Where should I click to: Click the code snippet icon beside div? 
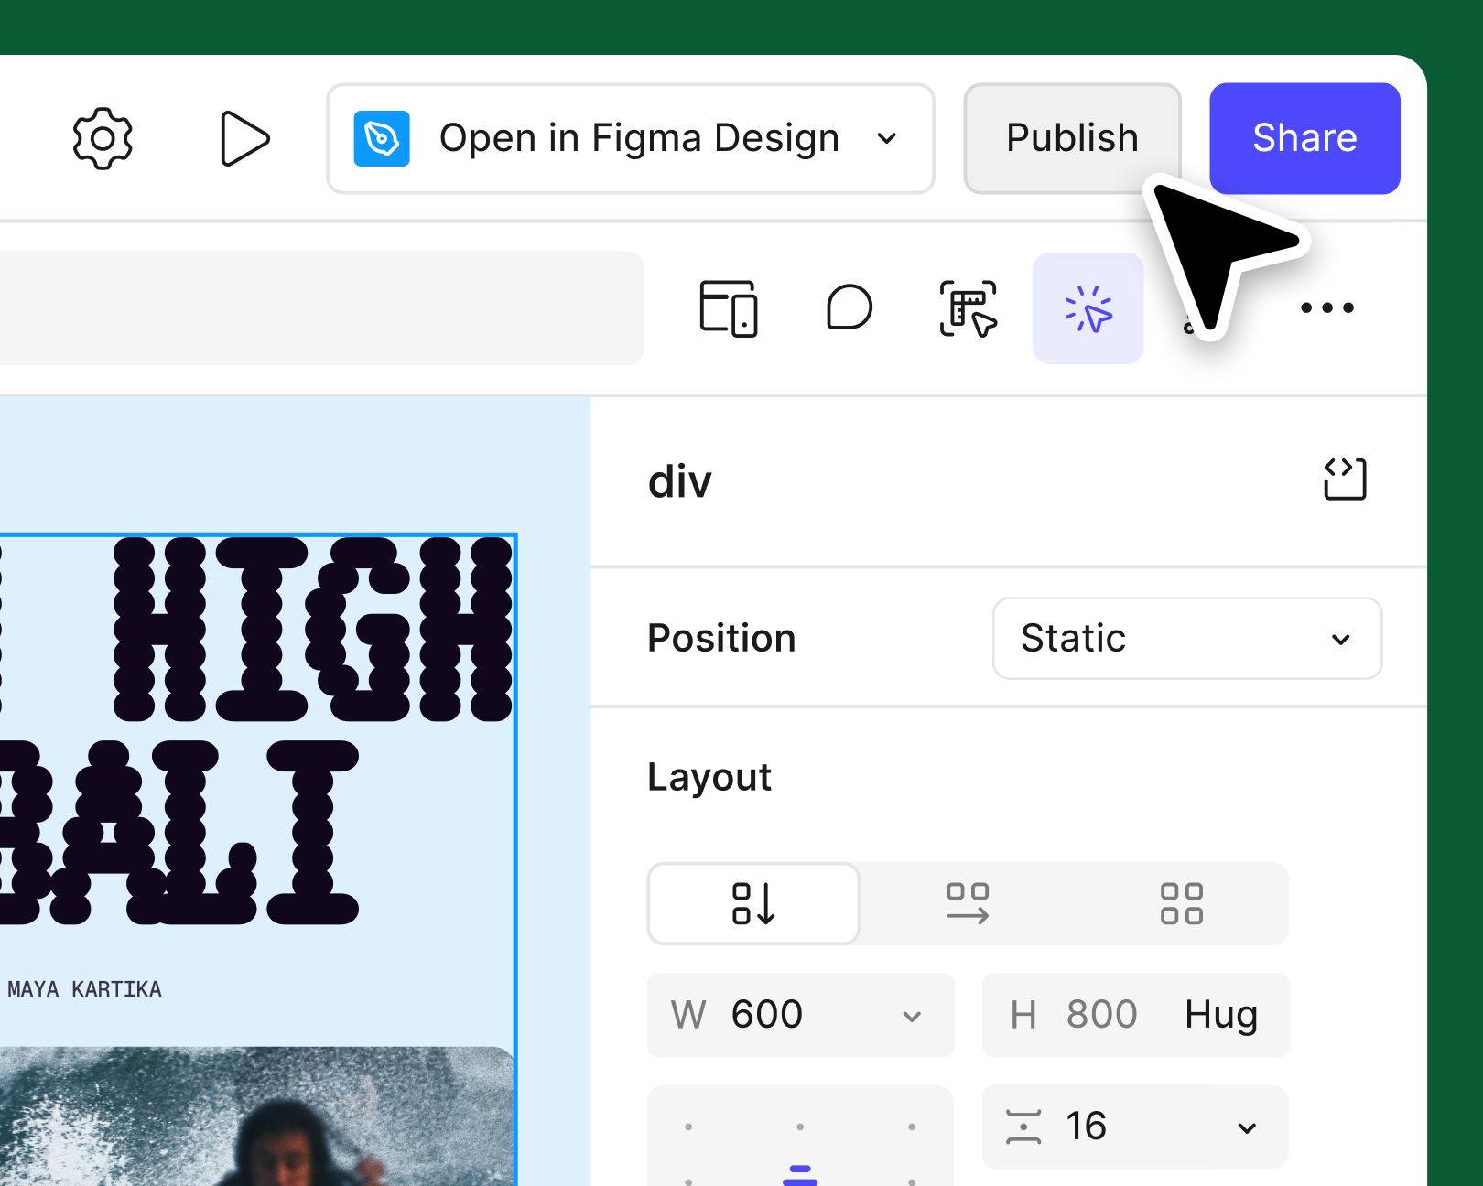point(1345,480)
